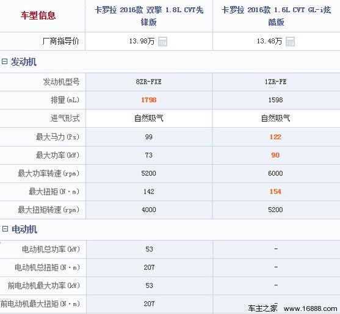Select the 最大扭矩(N·m) row label
This screenshot has height=314, width=340.
coord(54,192)
